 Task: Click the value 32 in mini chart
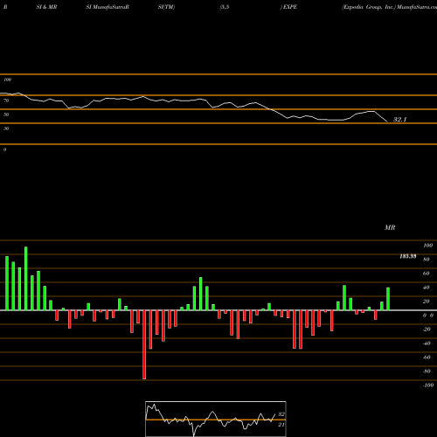point(281,414)
